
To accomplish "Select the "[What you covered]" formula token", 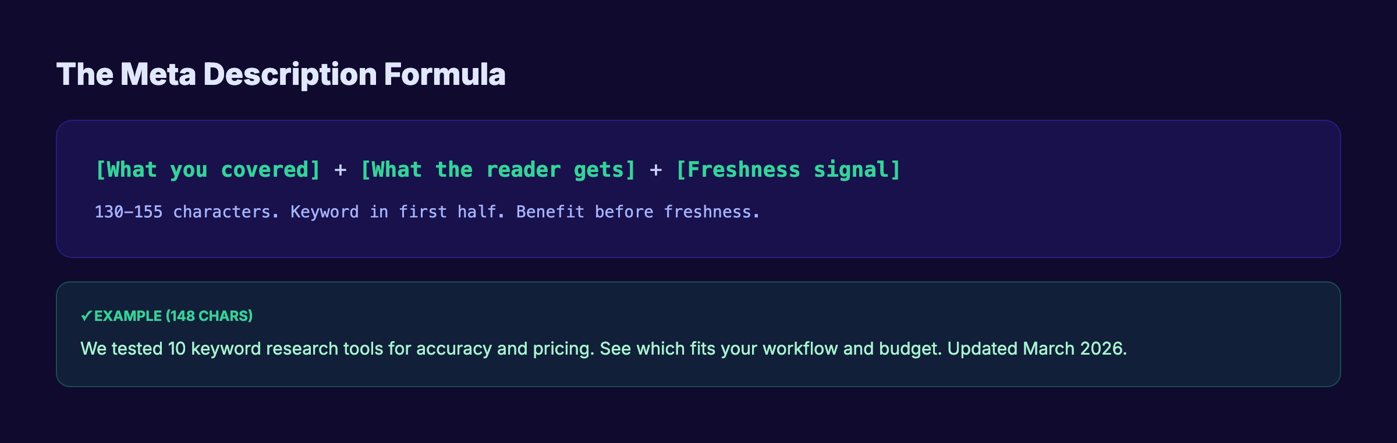I will tap(208, 170).
